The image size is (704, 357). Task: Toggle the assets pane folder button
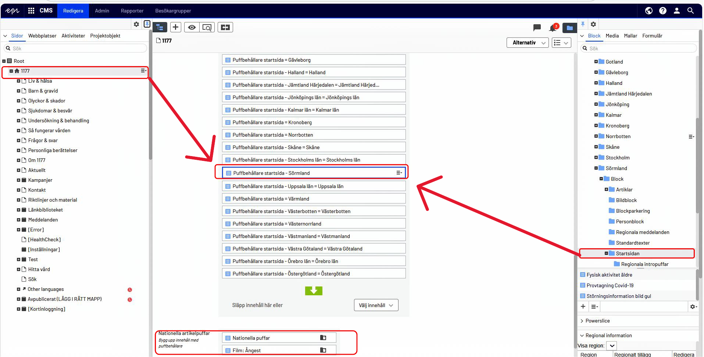(x=569, y=28)
